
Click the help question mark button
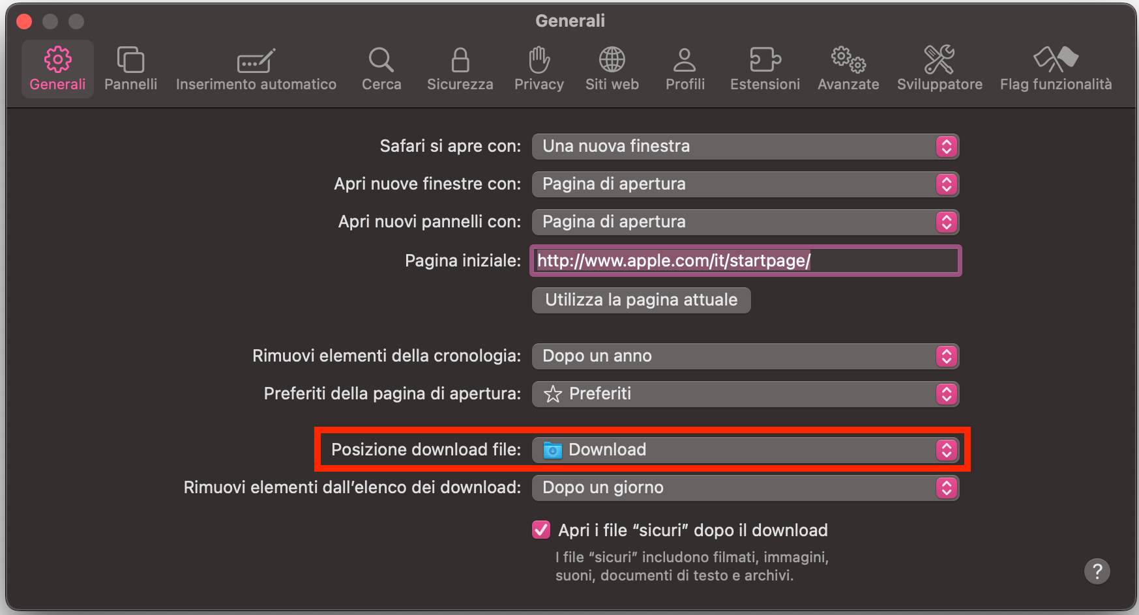(x=1097, y=571)
